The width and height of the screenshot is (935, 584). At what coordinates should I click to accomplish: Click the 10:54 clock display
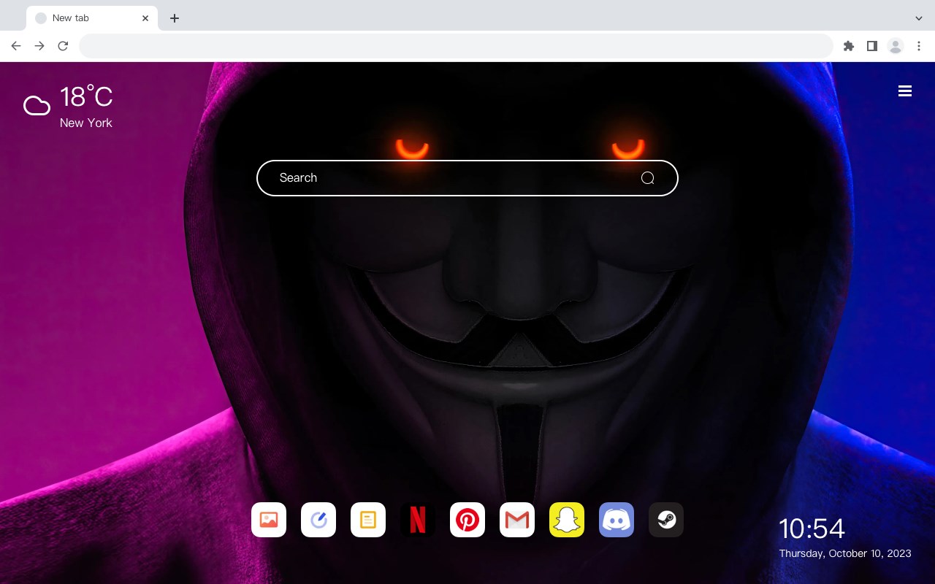(812, 529)
